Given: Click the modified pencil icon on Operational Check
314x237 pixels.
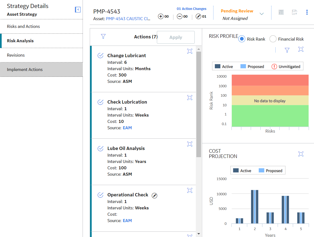Looking at the screenshot, I should (x=154, y=196).
